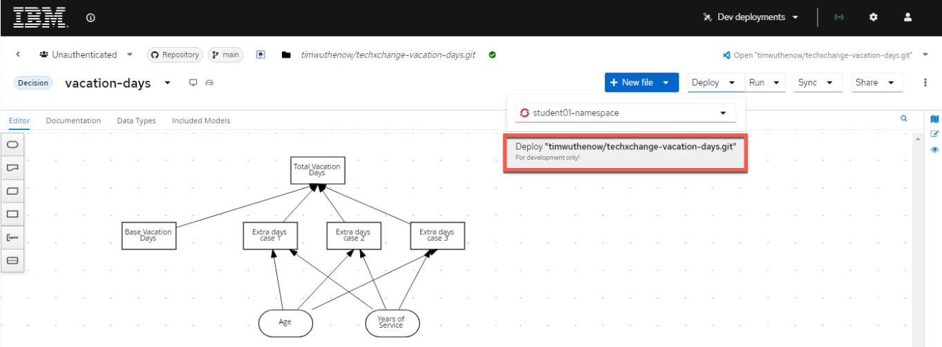Switch to the Included Models tab

(201, 120)
